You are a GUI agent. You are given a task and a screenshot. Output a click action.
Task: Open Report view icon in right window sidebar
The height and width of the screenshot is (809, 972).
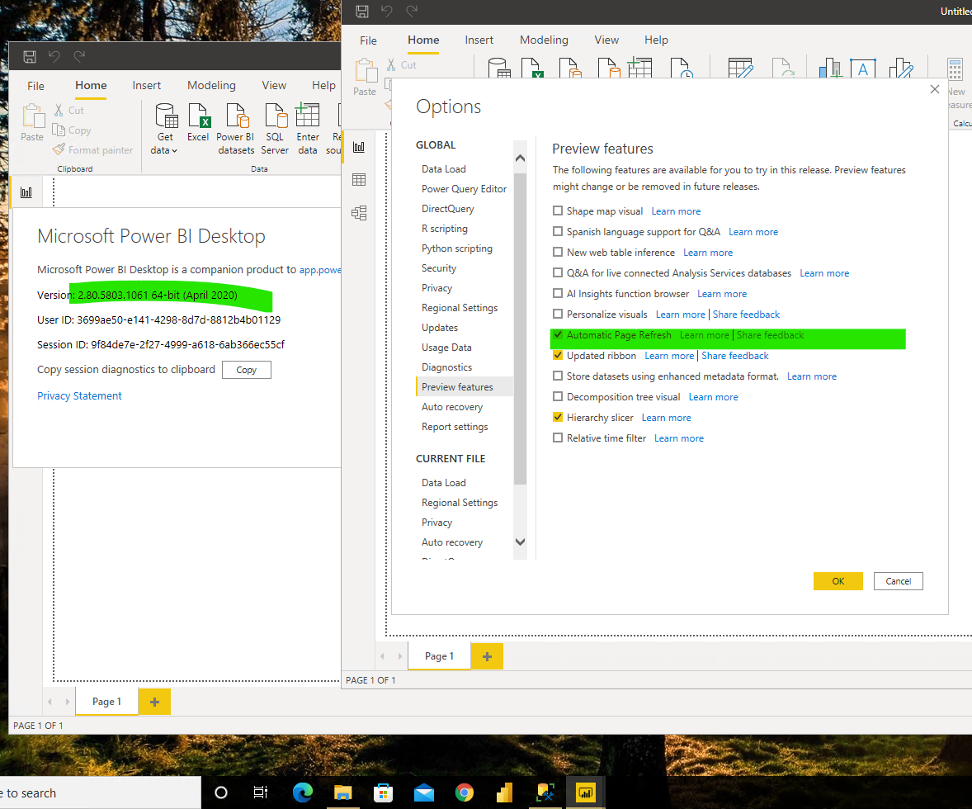[x=359, y=147]
